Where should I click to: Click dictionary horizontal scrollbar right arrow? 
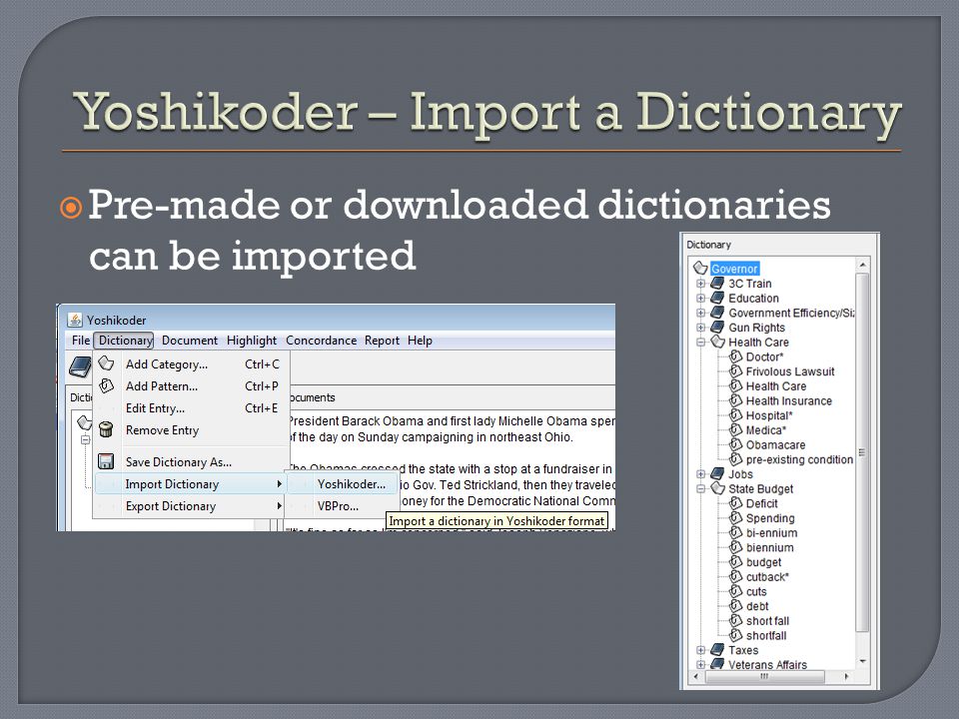pos(846,676)
